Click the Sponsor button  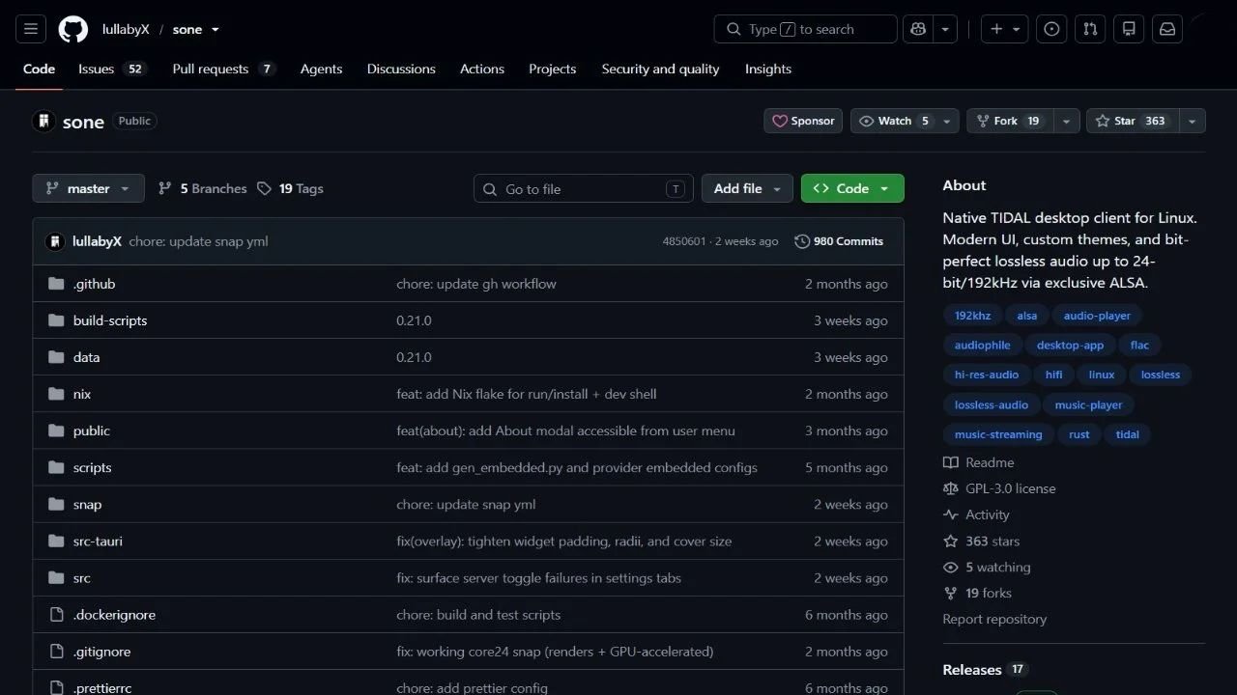tap(803, 121)
